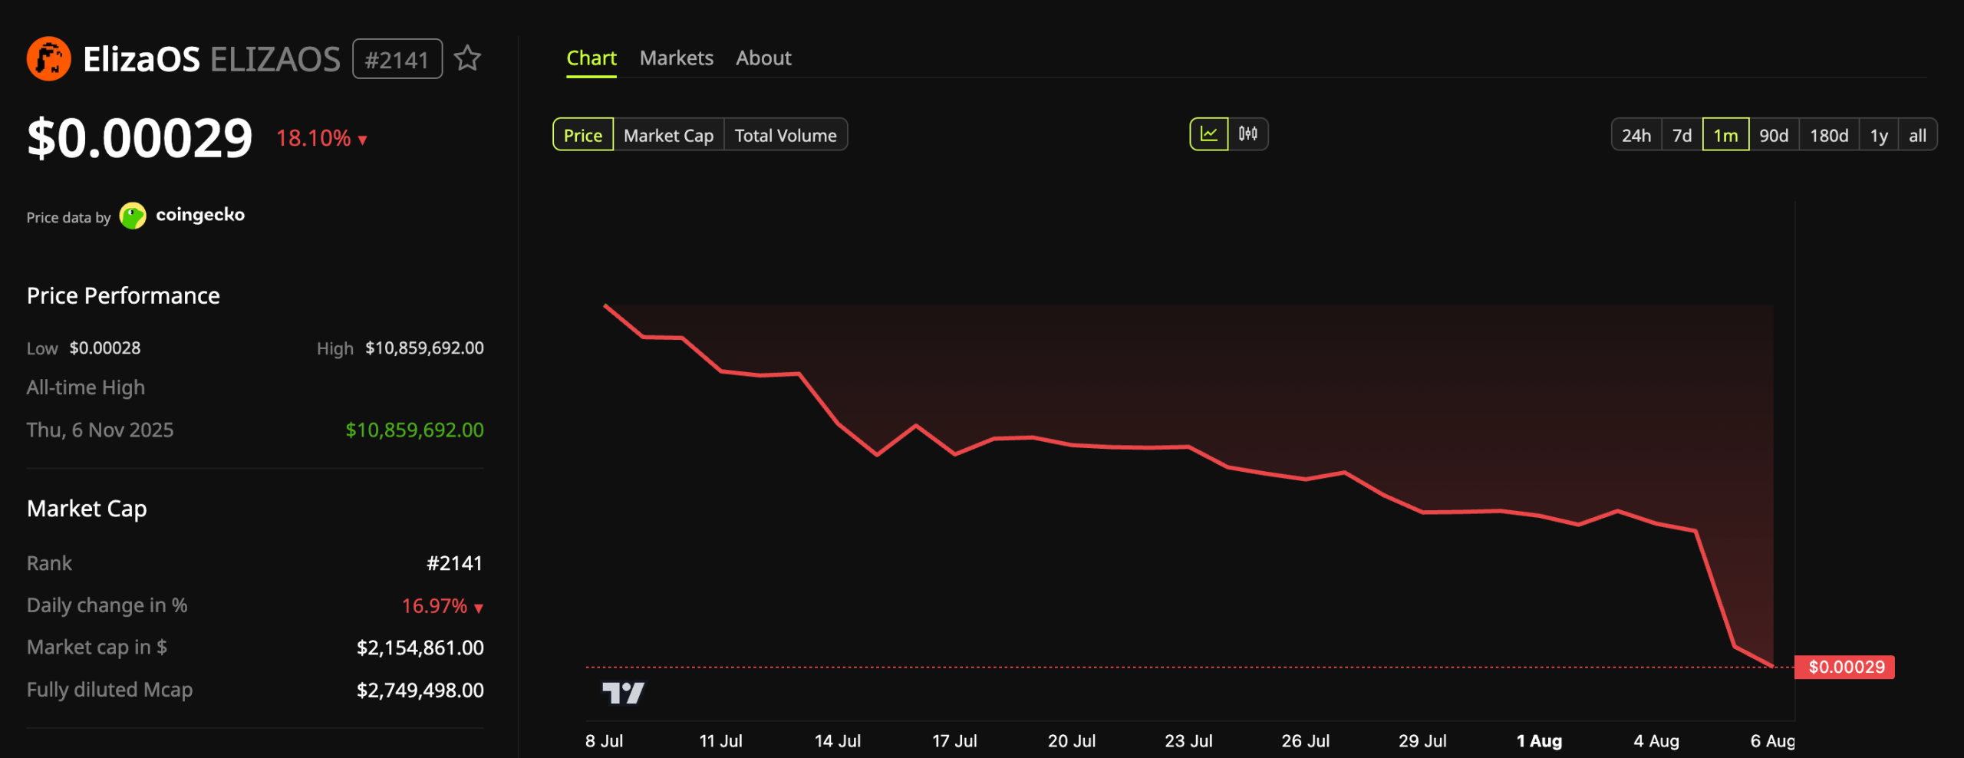Click the 29 Jul date on chart axis

1422,741
